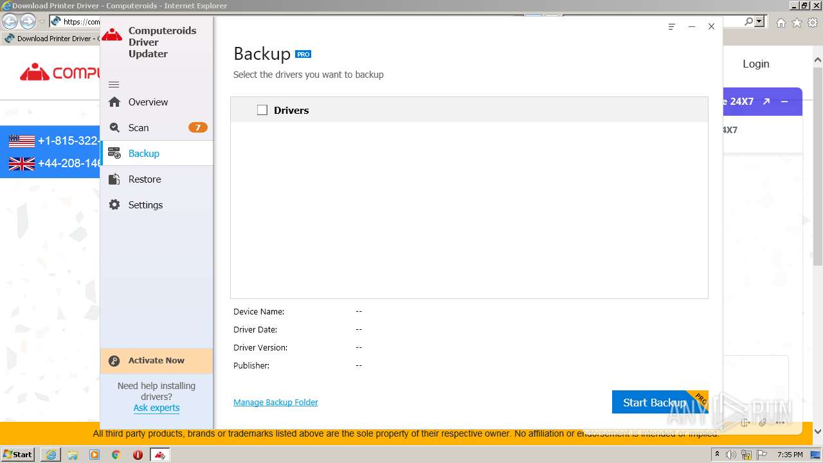Viewport: 823px width, 463px height.
Task: Click the Activate Now button
Action: (157, 361)
